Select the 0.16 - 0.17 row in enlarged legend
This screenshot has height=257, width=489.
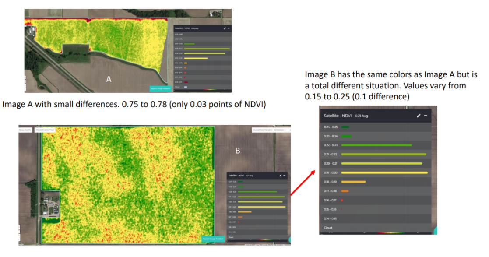click(376, 200)
